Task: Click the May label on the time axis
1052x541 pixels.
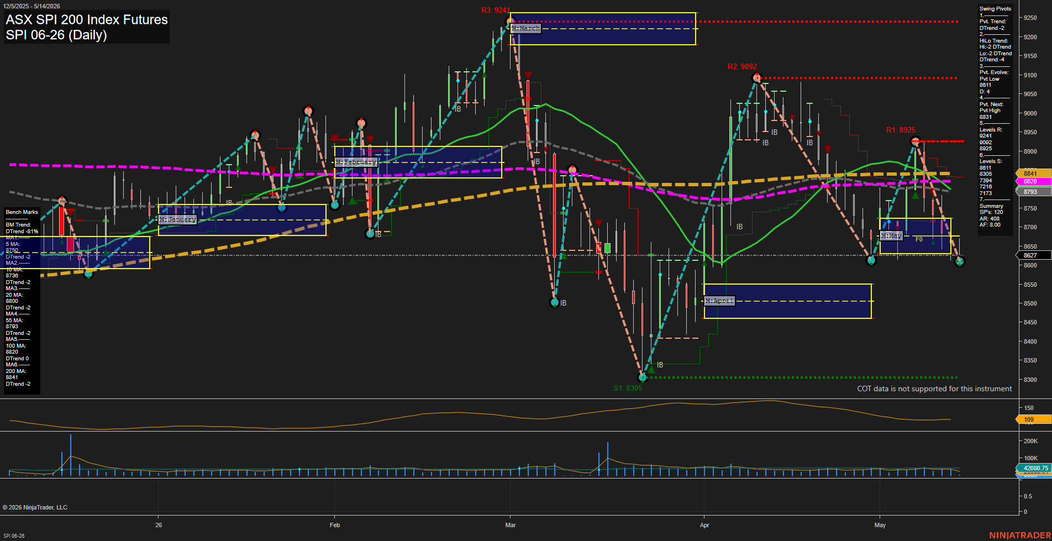Action: 880,525
